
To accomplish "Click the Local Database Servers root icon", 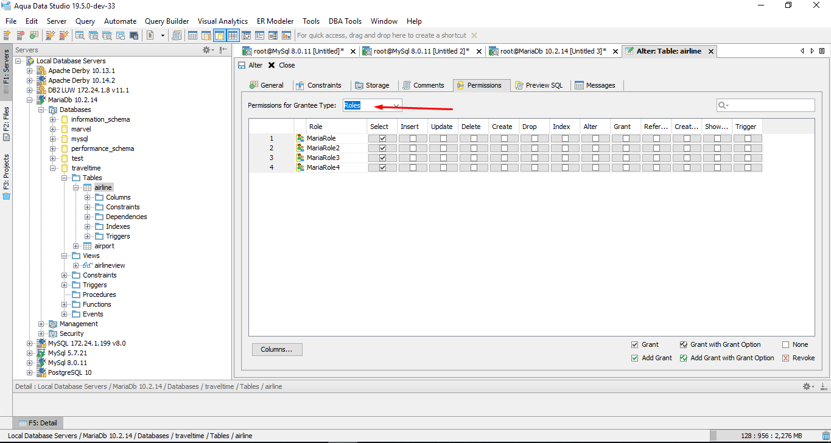I will (x=30, y=61).
